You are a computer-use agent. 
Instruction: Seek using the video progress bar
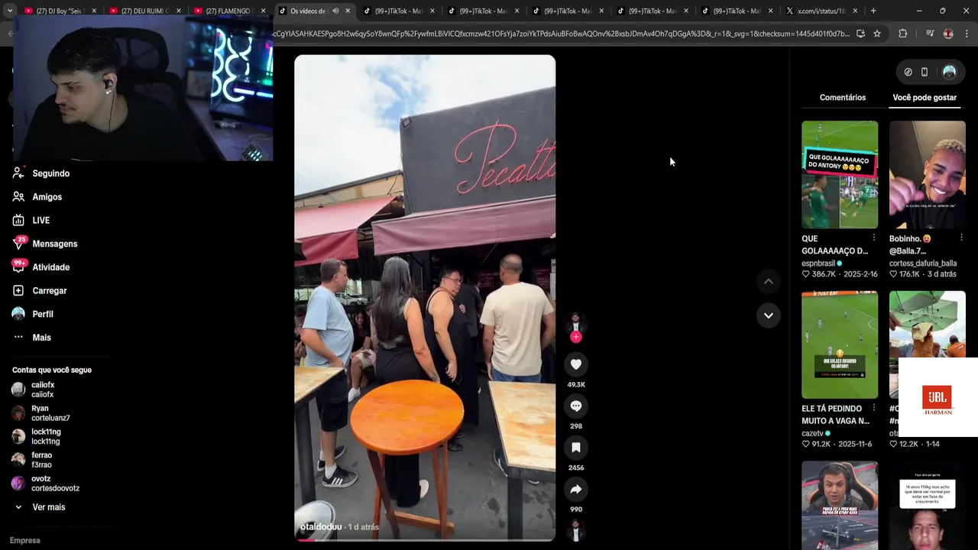[x=425, y=539]
